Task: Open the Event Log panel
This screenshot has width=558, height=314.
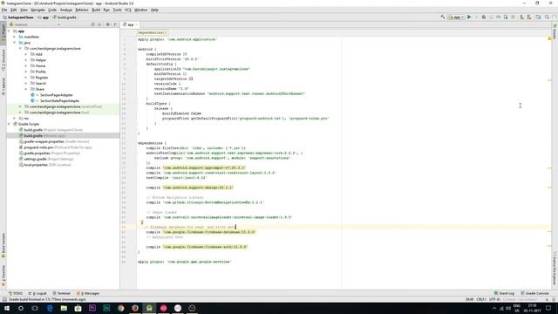Action: click(x=504, y=293)
